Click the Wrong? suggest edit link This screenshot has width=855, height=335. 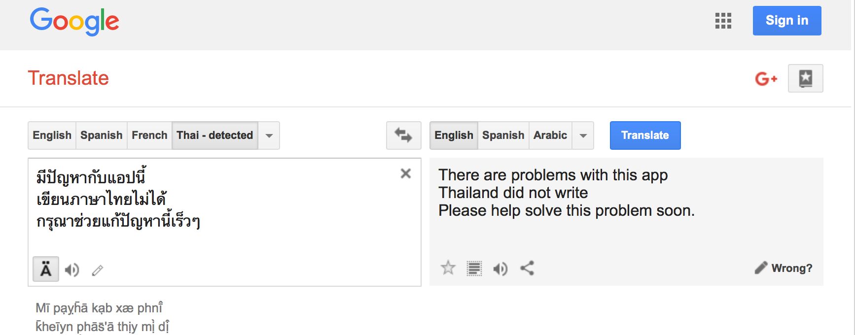click(784, 268)
